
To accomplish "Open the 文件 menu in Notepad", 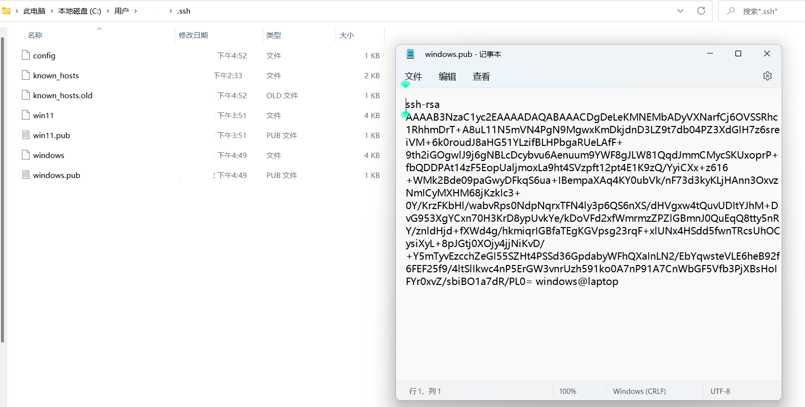I will 413,76.
